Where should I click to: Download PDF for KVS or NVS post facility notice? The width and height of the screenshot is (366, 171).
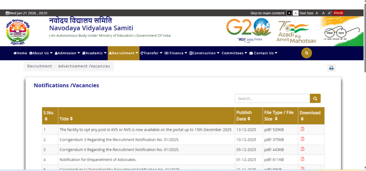(x=302, y=129)
